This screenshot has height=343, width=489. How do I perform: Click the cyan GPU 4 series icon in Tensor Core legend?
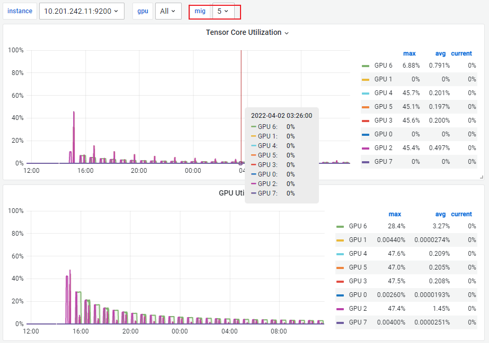(366, 93)
